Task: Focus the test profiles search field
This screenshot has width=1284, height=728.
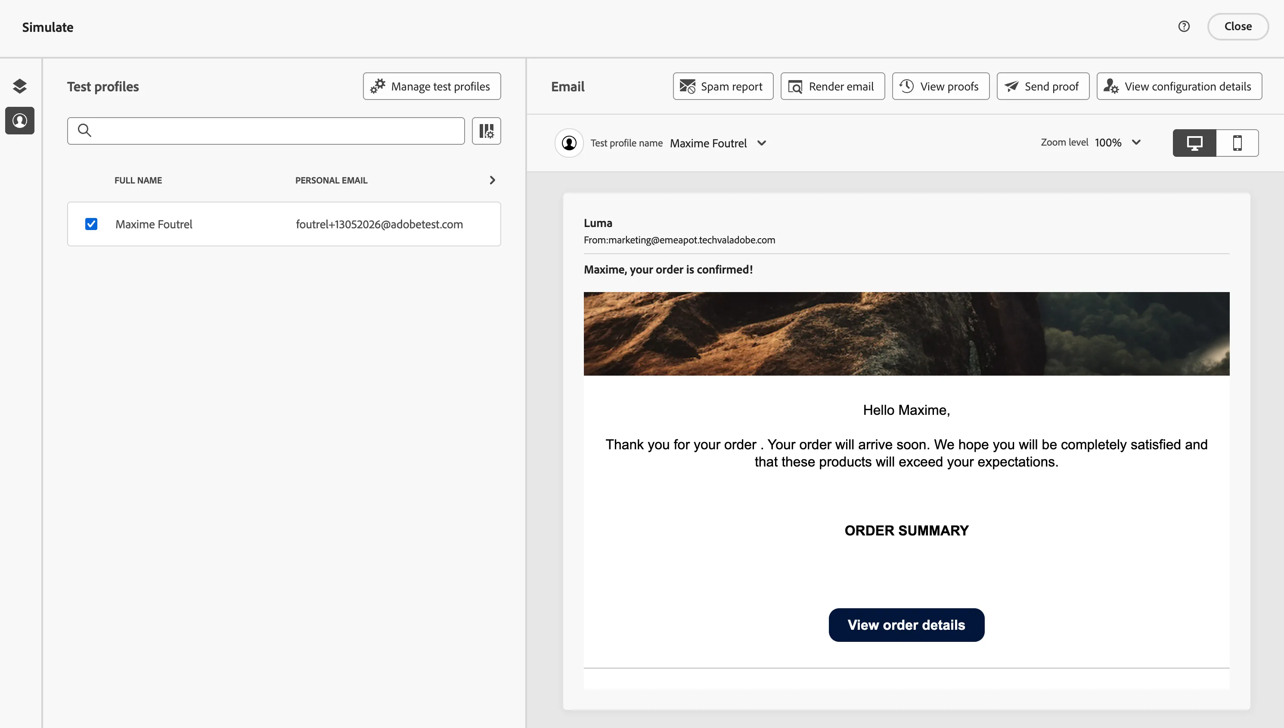Action: (266, 131)
